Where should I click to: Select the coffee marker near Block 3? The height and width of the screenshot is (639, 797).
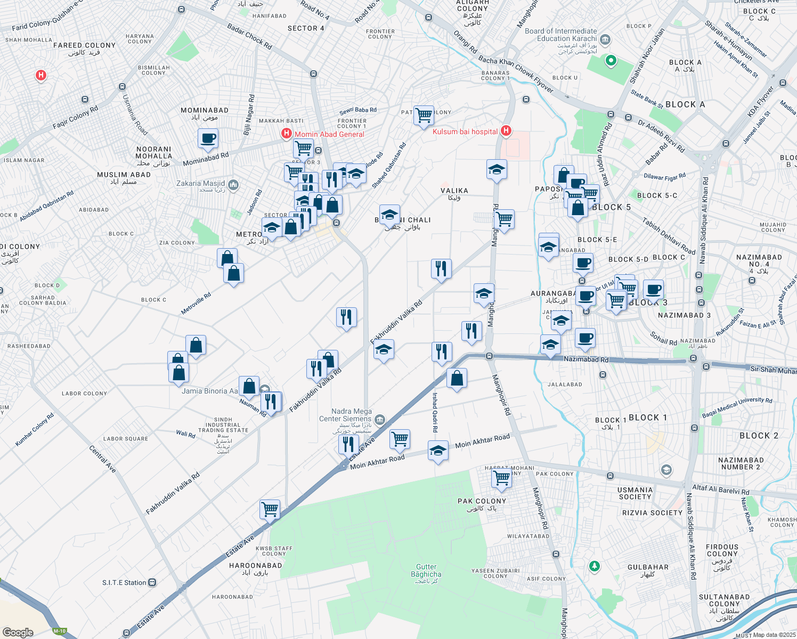coord(653,291)
